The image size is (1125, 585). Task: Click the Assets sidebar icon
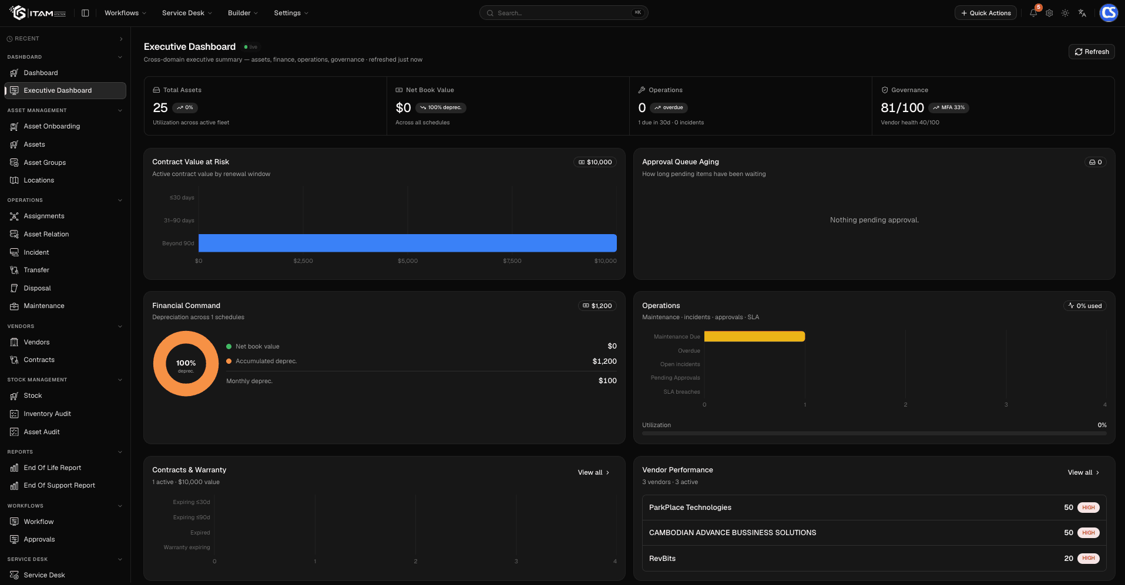point(14,144)
